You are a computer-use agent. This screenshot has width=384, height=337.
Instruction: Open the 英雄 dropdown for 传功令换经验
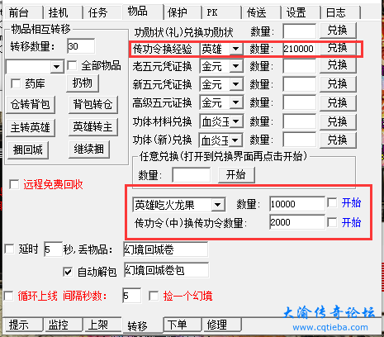point(235,49)
